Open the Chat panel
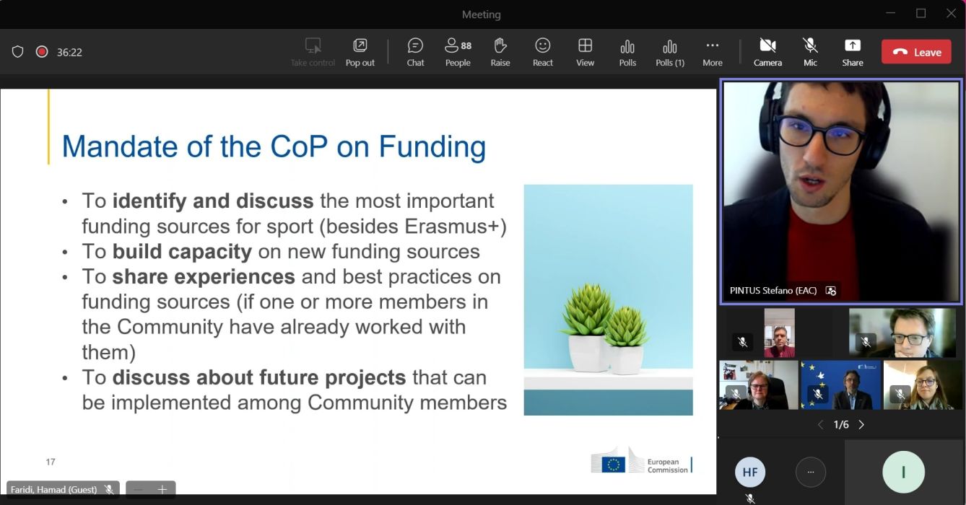This screenshot has height=505, width=966. pyautogui.click(x=415, y=52)
